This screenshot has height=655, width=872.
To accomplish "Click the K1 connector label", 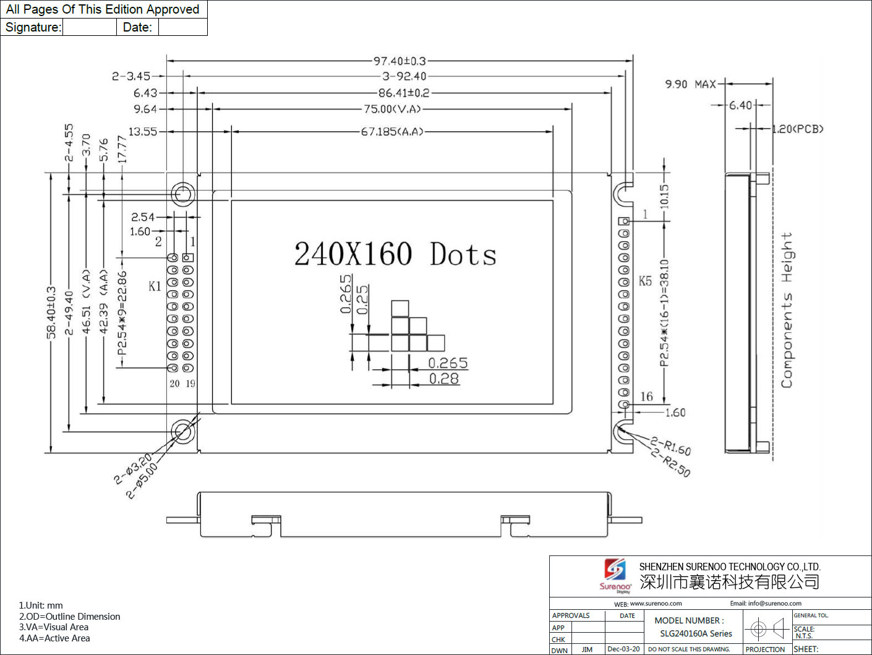I will [155, 286].
